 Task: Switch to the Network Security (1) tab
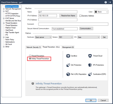coord(34,47)
